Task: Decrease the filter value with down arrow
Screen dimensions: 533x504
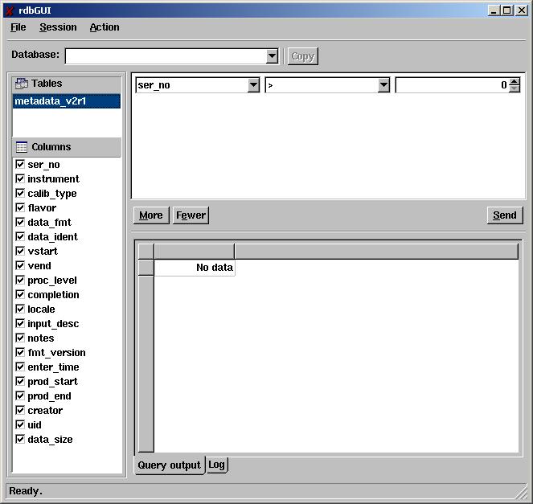Action: pos(515,88)
